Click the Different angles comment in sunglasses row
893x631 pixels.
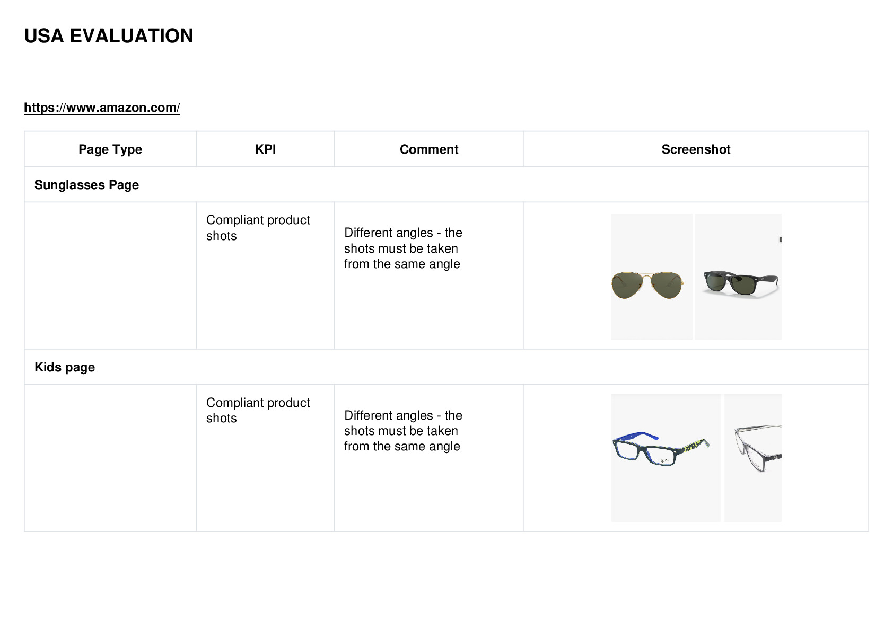(x=403, y=248)
